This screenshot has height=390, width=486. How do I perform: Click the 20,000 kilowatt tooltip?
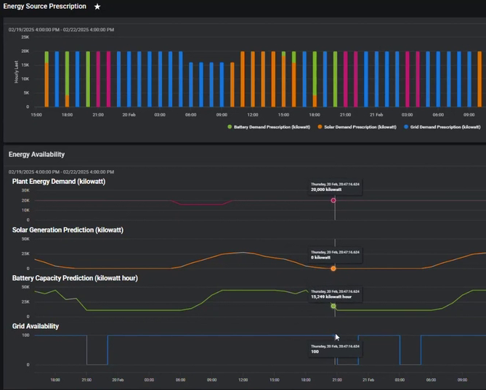(334, 187)
